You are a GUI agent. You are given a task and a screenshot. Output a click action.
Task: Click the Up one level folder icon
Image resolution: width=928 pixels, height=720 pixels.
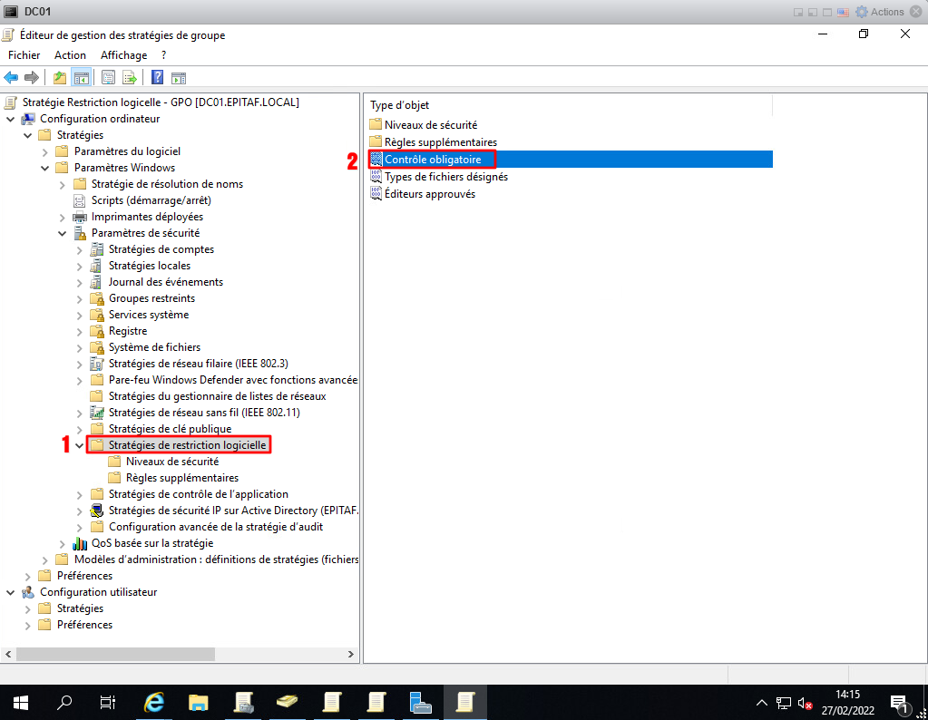(x=60, y=78)
